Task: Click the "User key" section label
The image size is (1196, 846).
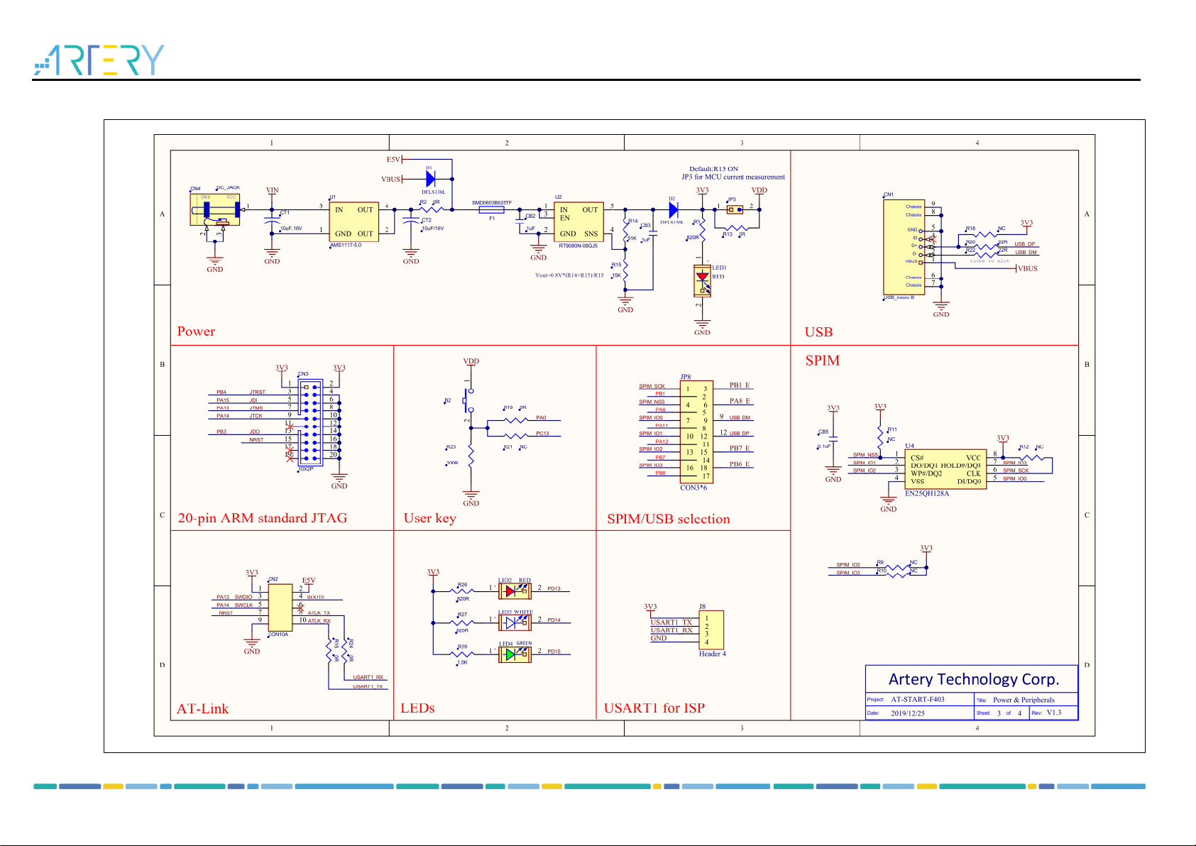Action: point(430,518)
